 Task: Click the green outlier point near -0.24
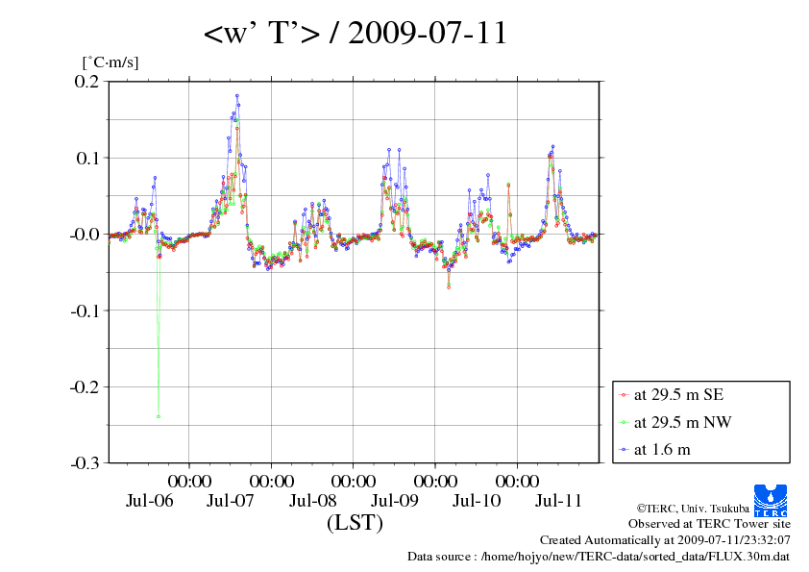click(159, 416)
